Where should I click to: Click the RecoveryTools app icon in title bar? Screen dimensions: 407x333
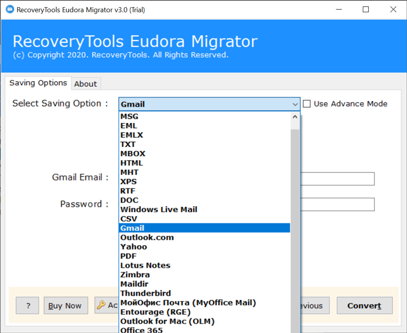click(x=10, y=9)
